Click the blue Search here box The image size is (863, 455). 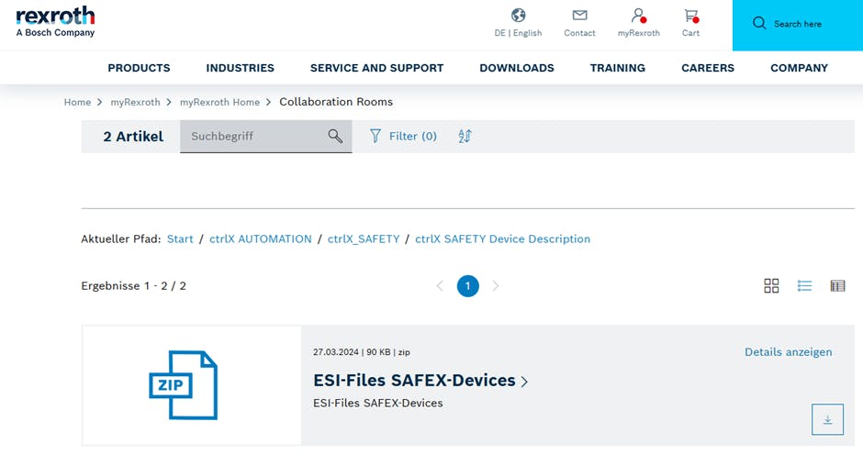[x=797, y=25]
